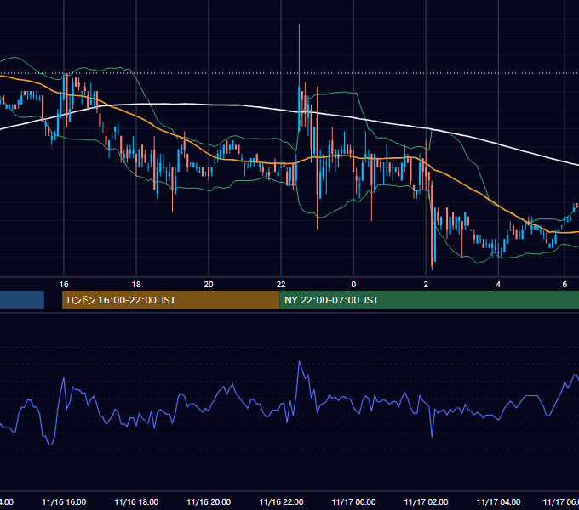579x510 pixels.
Task: Click the 11/16 22:00 timestamp on lower axis
Action: 281,501
